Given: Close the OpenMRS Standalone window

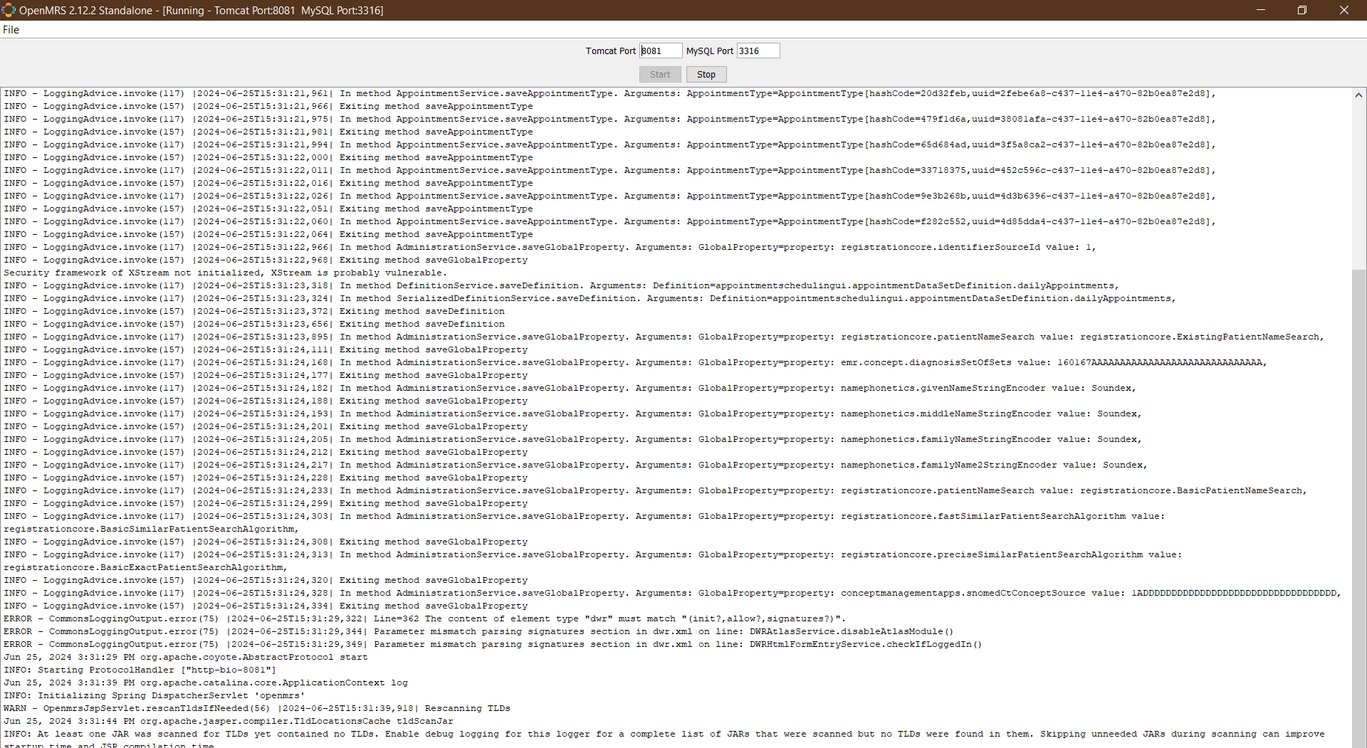Looking at the screenshot, I should [1344, 10].
